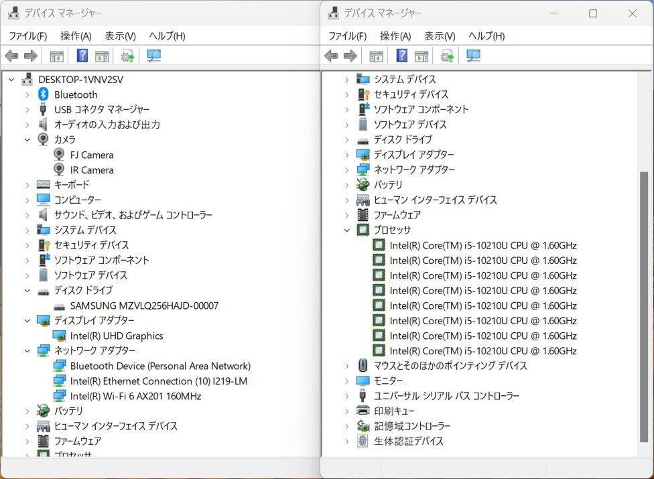Select ヒューマン インターフェイス デバイス in left window
The width and height of the screenshot is (654, 479).
tap(115, 425)
